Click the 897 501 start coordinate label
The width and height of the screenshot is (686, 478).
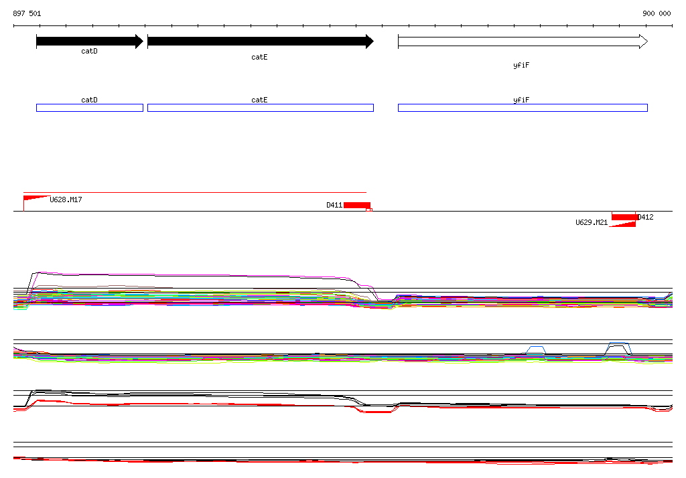tap(27, 13)
